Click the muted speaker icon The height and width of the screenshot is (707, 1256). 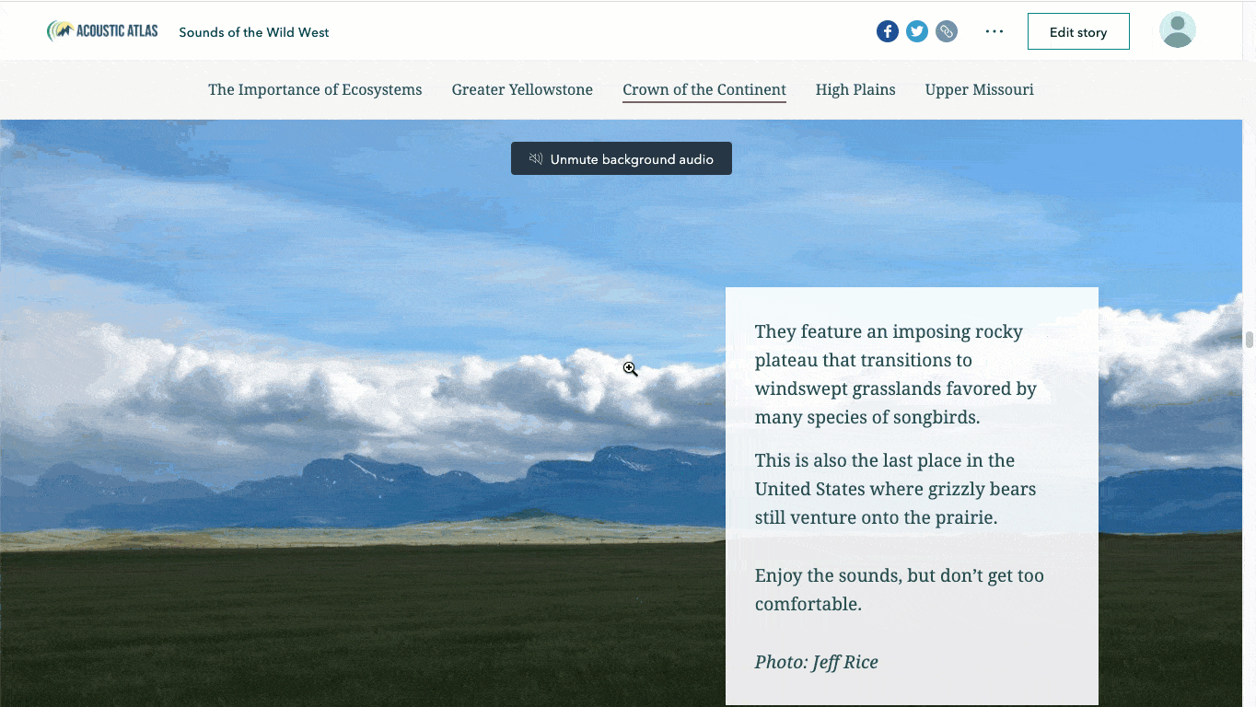(536, 159)
